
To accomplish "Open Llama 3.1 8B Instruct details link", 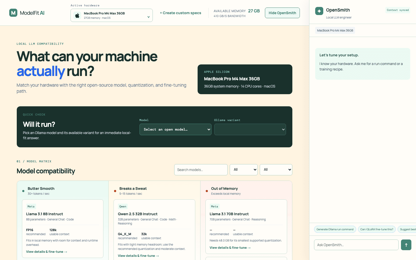I will [47, 252].
